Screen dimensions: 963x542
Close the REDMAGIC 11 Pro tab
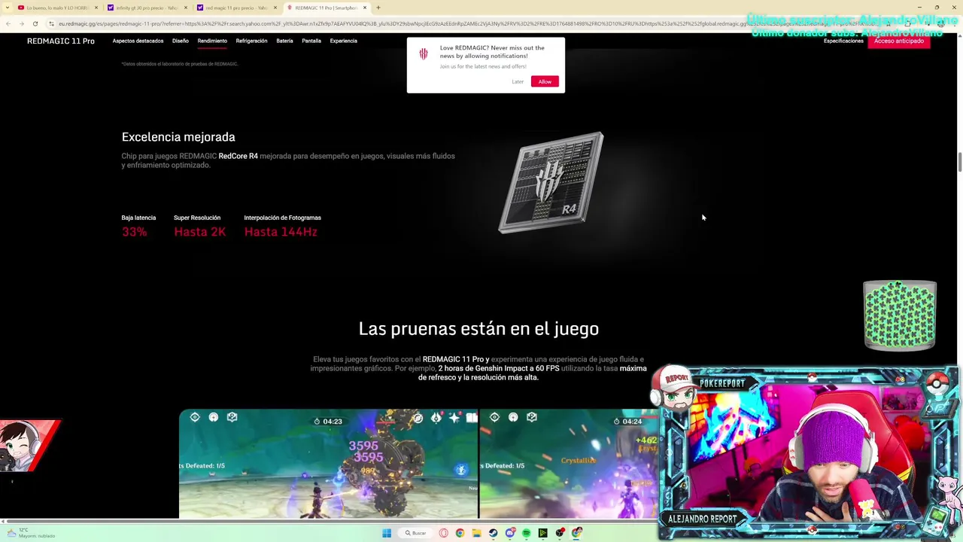[365, 8]
